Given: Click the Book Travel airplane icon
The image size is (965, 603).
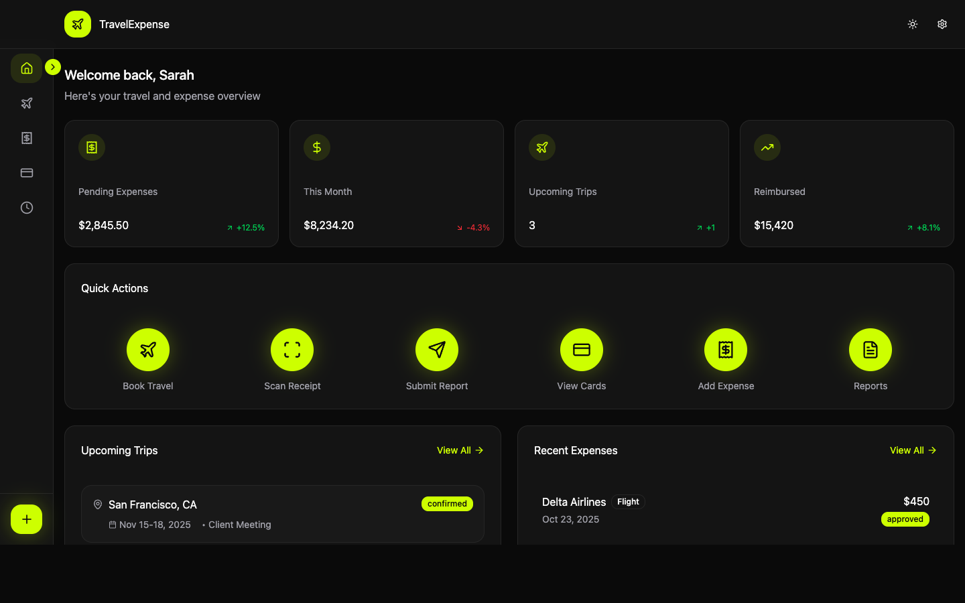Looking at the screenshot, I should coord(148,350).
